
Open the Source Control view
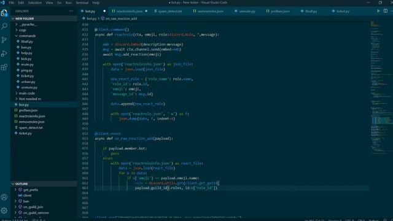(4, 39)
